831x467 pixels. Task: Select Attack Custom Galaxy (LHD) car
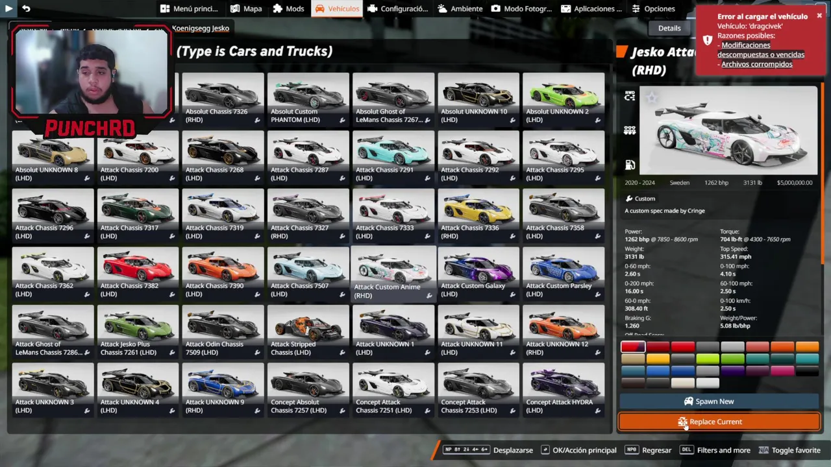(478, 273)
